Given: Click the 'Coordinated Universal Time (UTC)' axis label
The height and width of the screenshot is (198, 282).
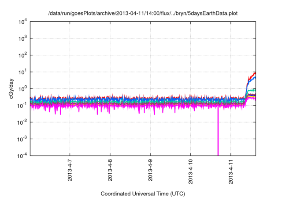Looking at the screenshot, I should [x=143, y=194].
